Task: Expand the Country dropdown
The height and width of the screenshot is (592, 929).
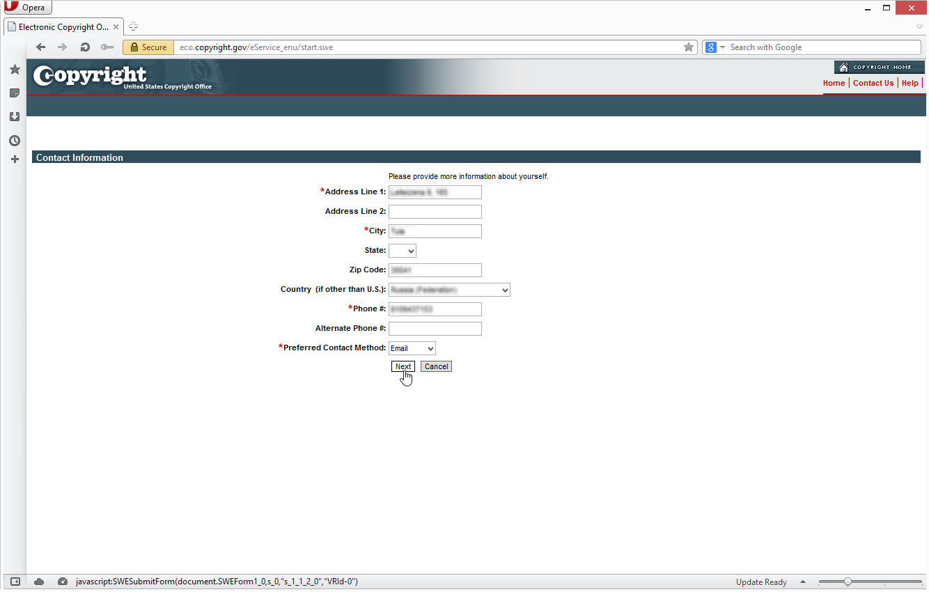Action: coord(449,290)
